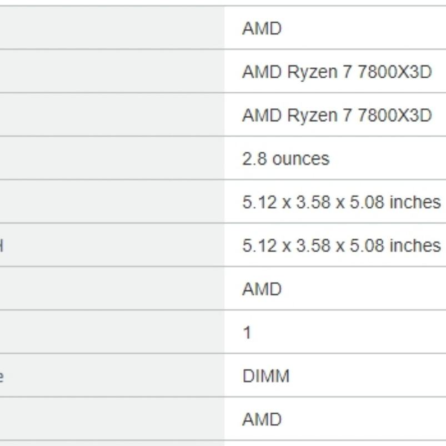Screen dimensions: 446x446
Task: Click the bottom AMD value below DIMM
Action: coord(262,419)
